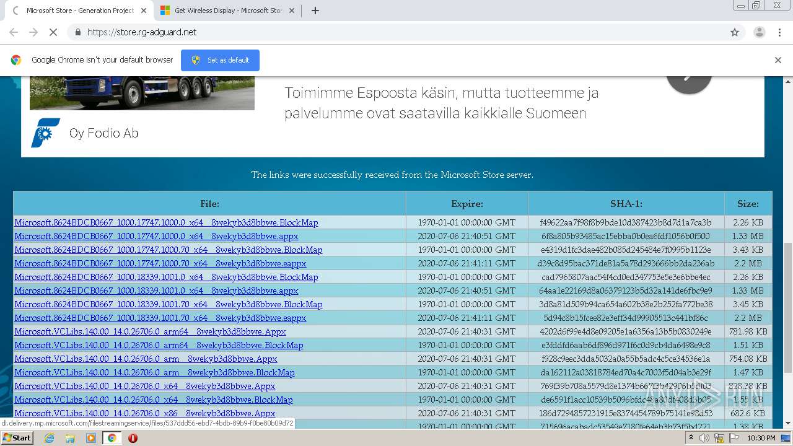Download VCLibs arm Appx file
793x446 pixels.
(146, 359)
